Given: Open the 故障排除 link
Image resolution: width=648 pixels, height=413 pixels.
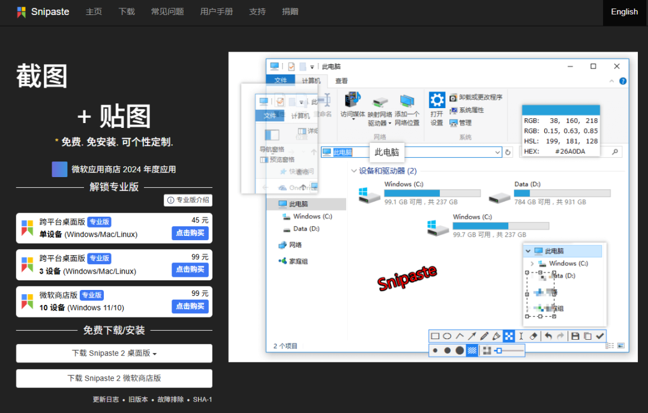Looking at the screenshot, I should 170,399.
